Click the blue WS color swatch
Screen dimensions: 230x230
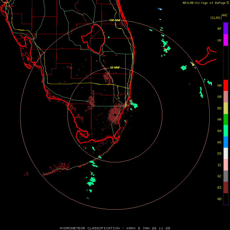coord(226,142)
